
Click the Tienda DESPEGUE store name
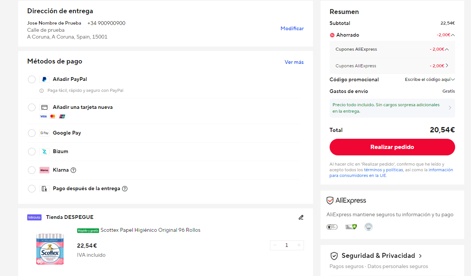point(70,217)
